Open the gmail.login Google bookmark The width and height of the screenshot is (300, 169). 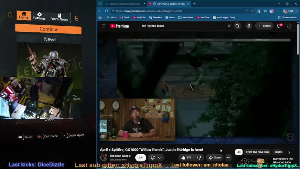225,18
